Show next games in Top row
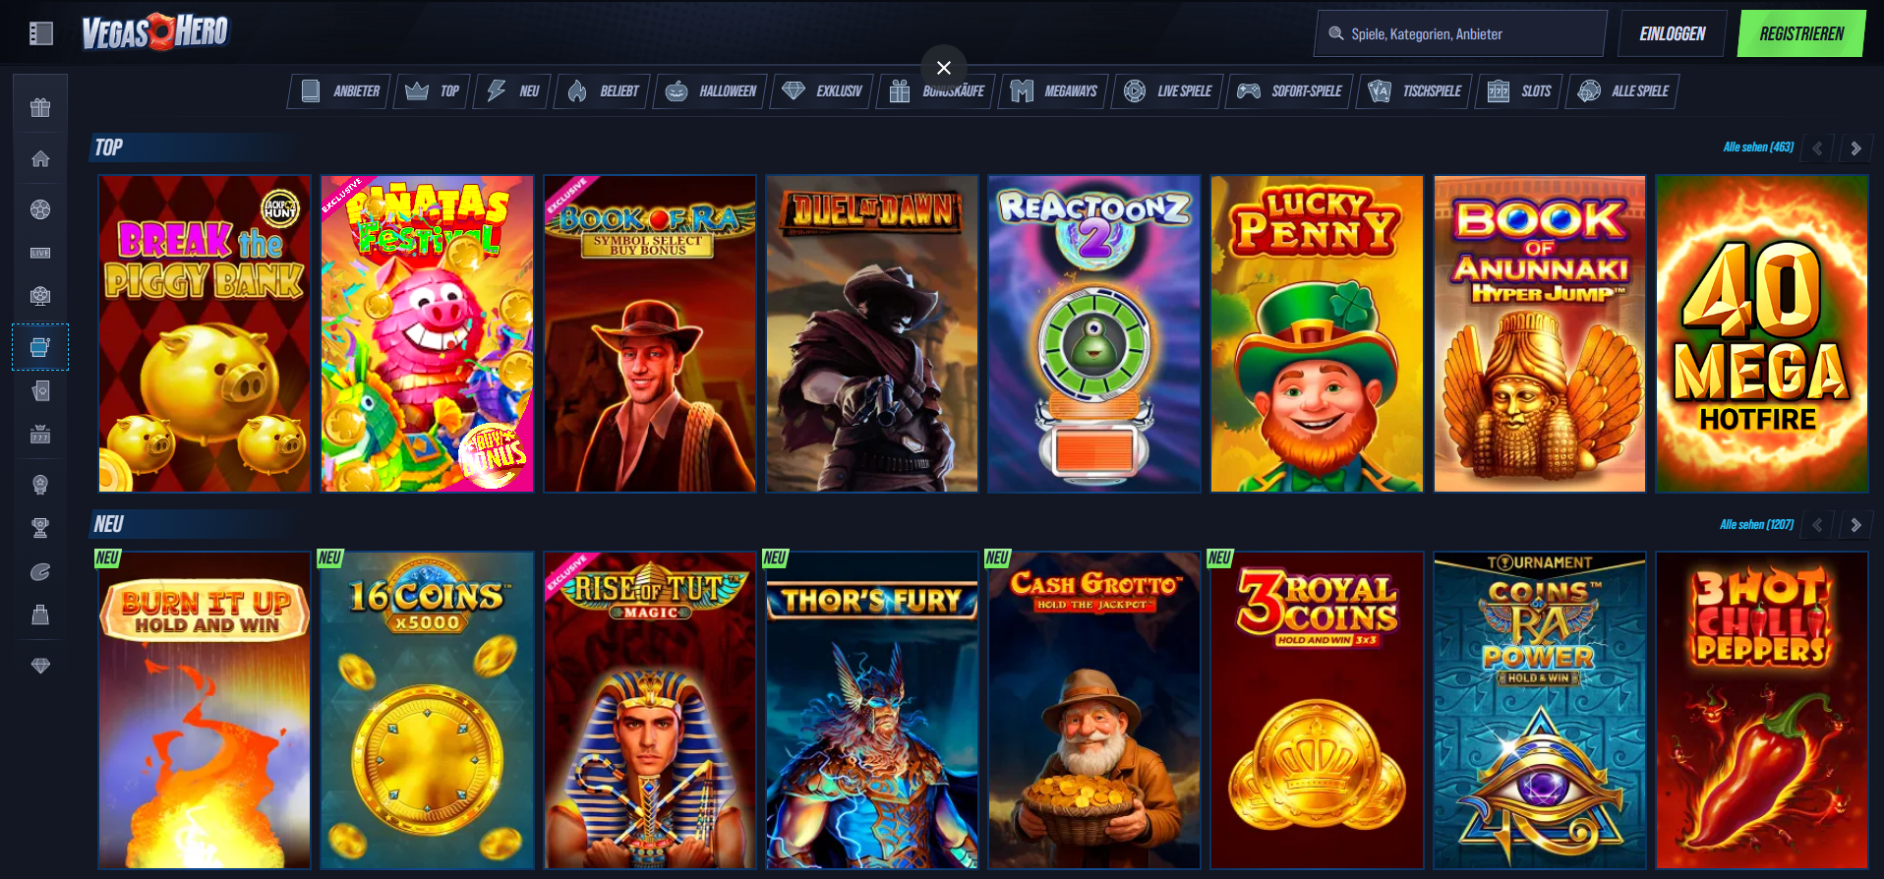Viewport: 1884px width, 879px height. (1855, 148)
